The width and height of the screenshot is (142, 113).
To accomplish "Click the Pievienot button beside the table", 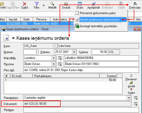I will tap(131, 78).
